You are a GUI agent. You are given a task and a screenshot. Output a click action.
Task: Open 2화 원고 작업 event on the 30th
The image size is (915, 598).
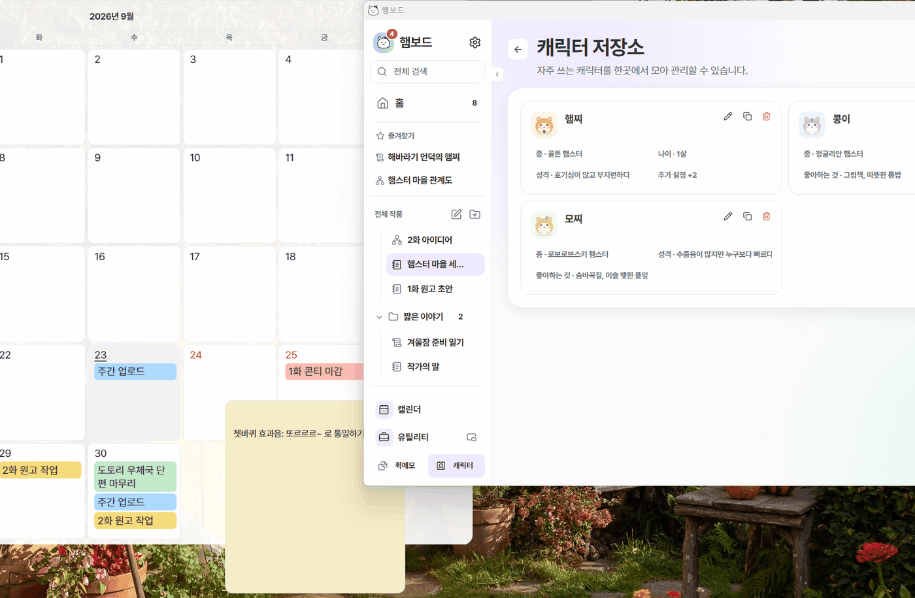coord(135,521)
